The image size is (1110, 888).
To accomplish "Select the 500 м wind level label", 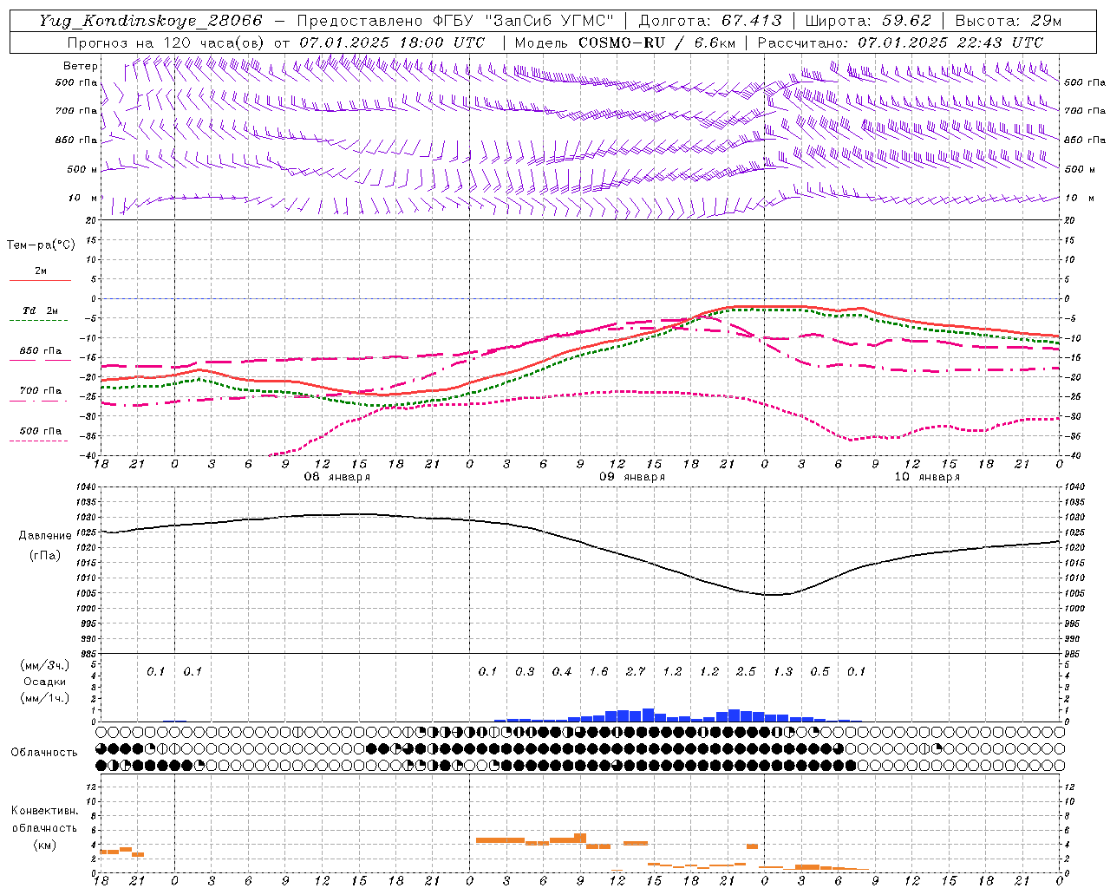I will click(x=82, y=169).
